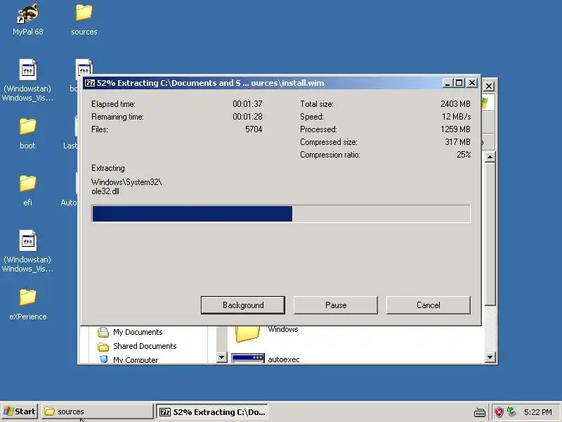Close the 7-Zip extracting dialog

click(472, 83)
